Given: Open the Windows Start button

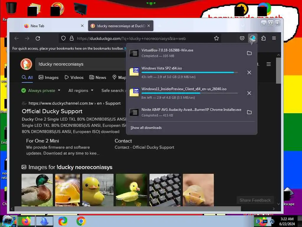Looking at the screenshot, I should 8,221.
